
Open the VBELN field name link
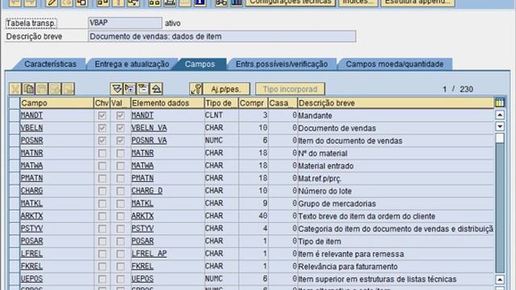(x=31, y=128)
